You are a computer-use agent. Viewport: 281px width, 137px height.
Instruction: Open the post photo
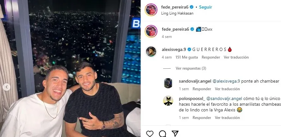(x=70, y=68)
